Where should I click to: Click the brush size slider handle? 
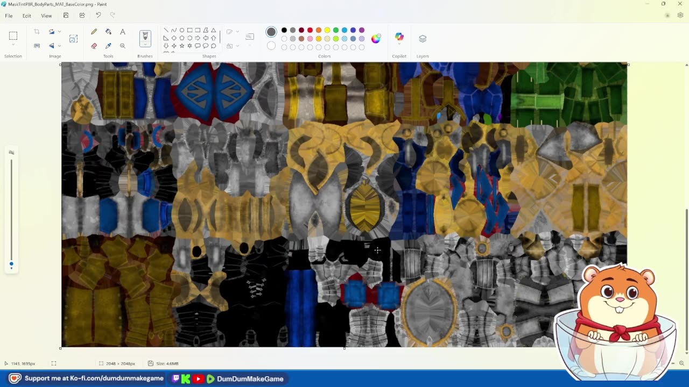[x=11, y=264]
